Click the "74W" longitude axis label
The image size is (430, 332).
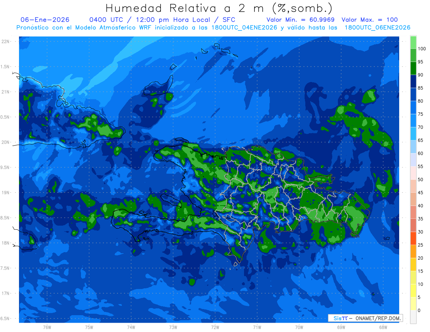point(131,327)
